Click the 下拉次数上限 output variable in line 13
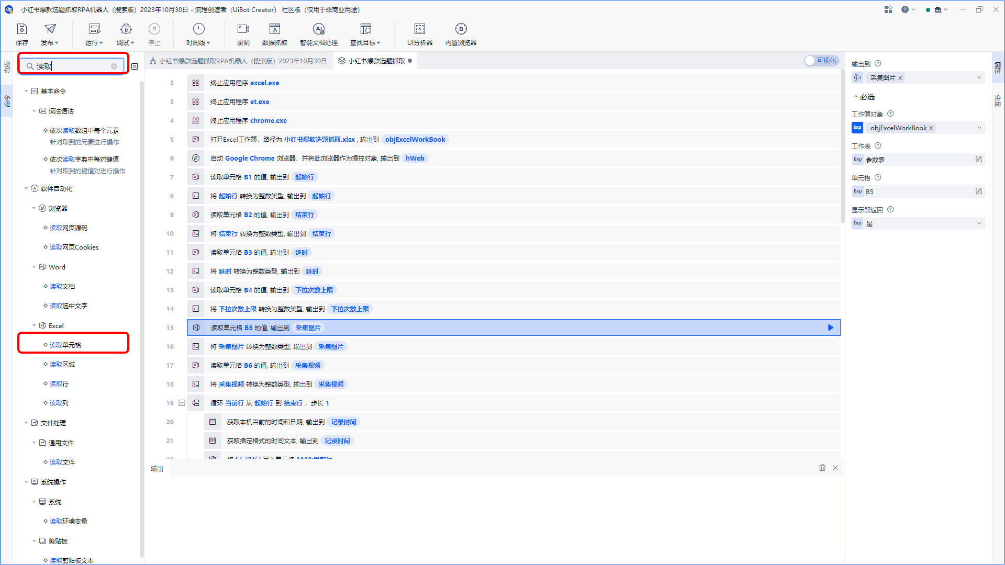The height and width of the screenshot is (565, 1005). coord(314,290)
